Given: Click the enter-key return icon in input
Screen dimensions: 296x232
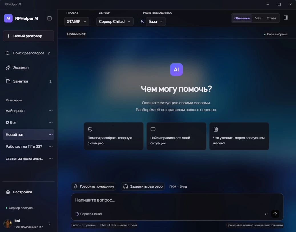Looking at the screenshot, I should tap(266, 214).
